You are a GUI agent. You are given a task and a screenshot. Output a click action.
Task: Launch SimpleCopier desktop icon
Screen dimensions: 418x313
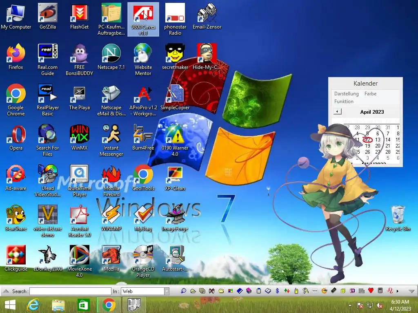[175, 97]
